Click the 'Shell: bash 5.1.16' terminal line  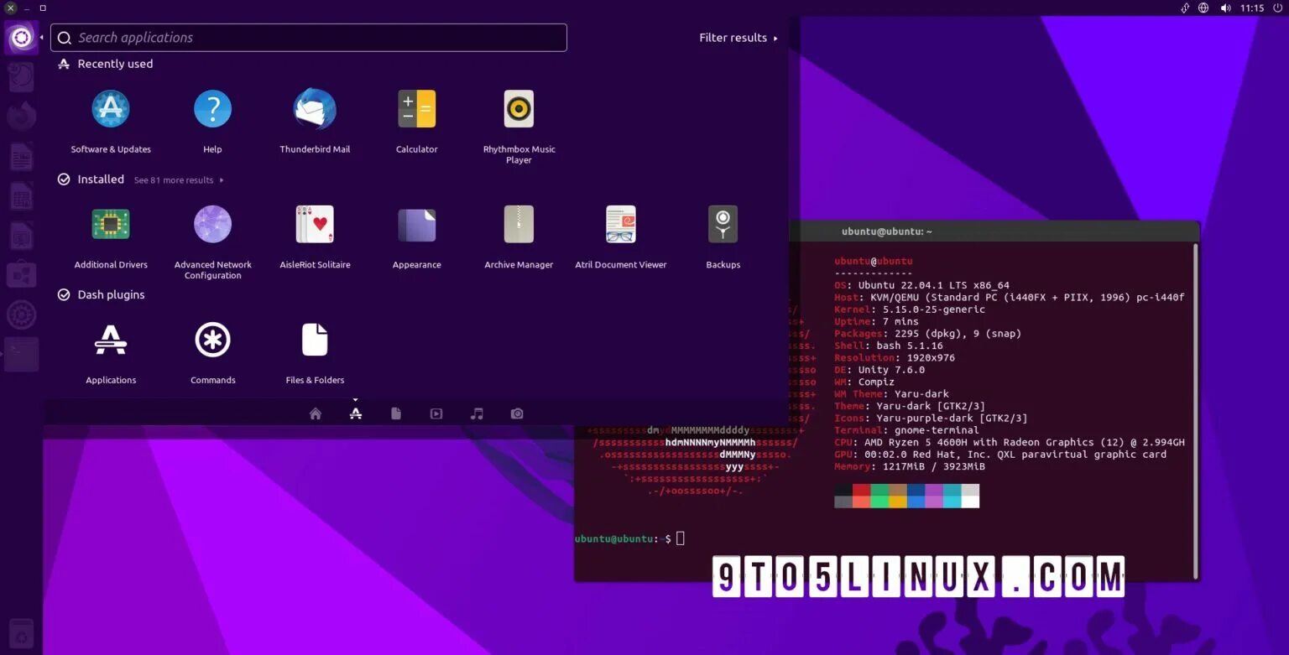coord(889,346)
